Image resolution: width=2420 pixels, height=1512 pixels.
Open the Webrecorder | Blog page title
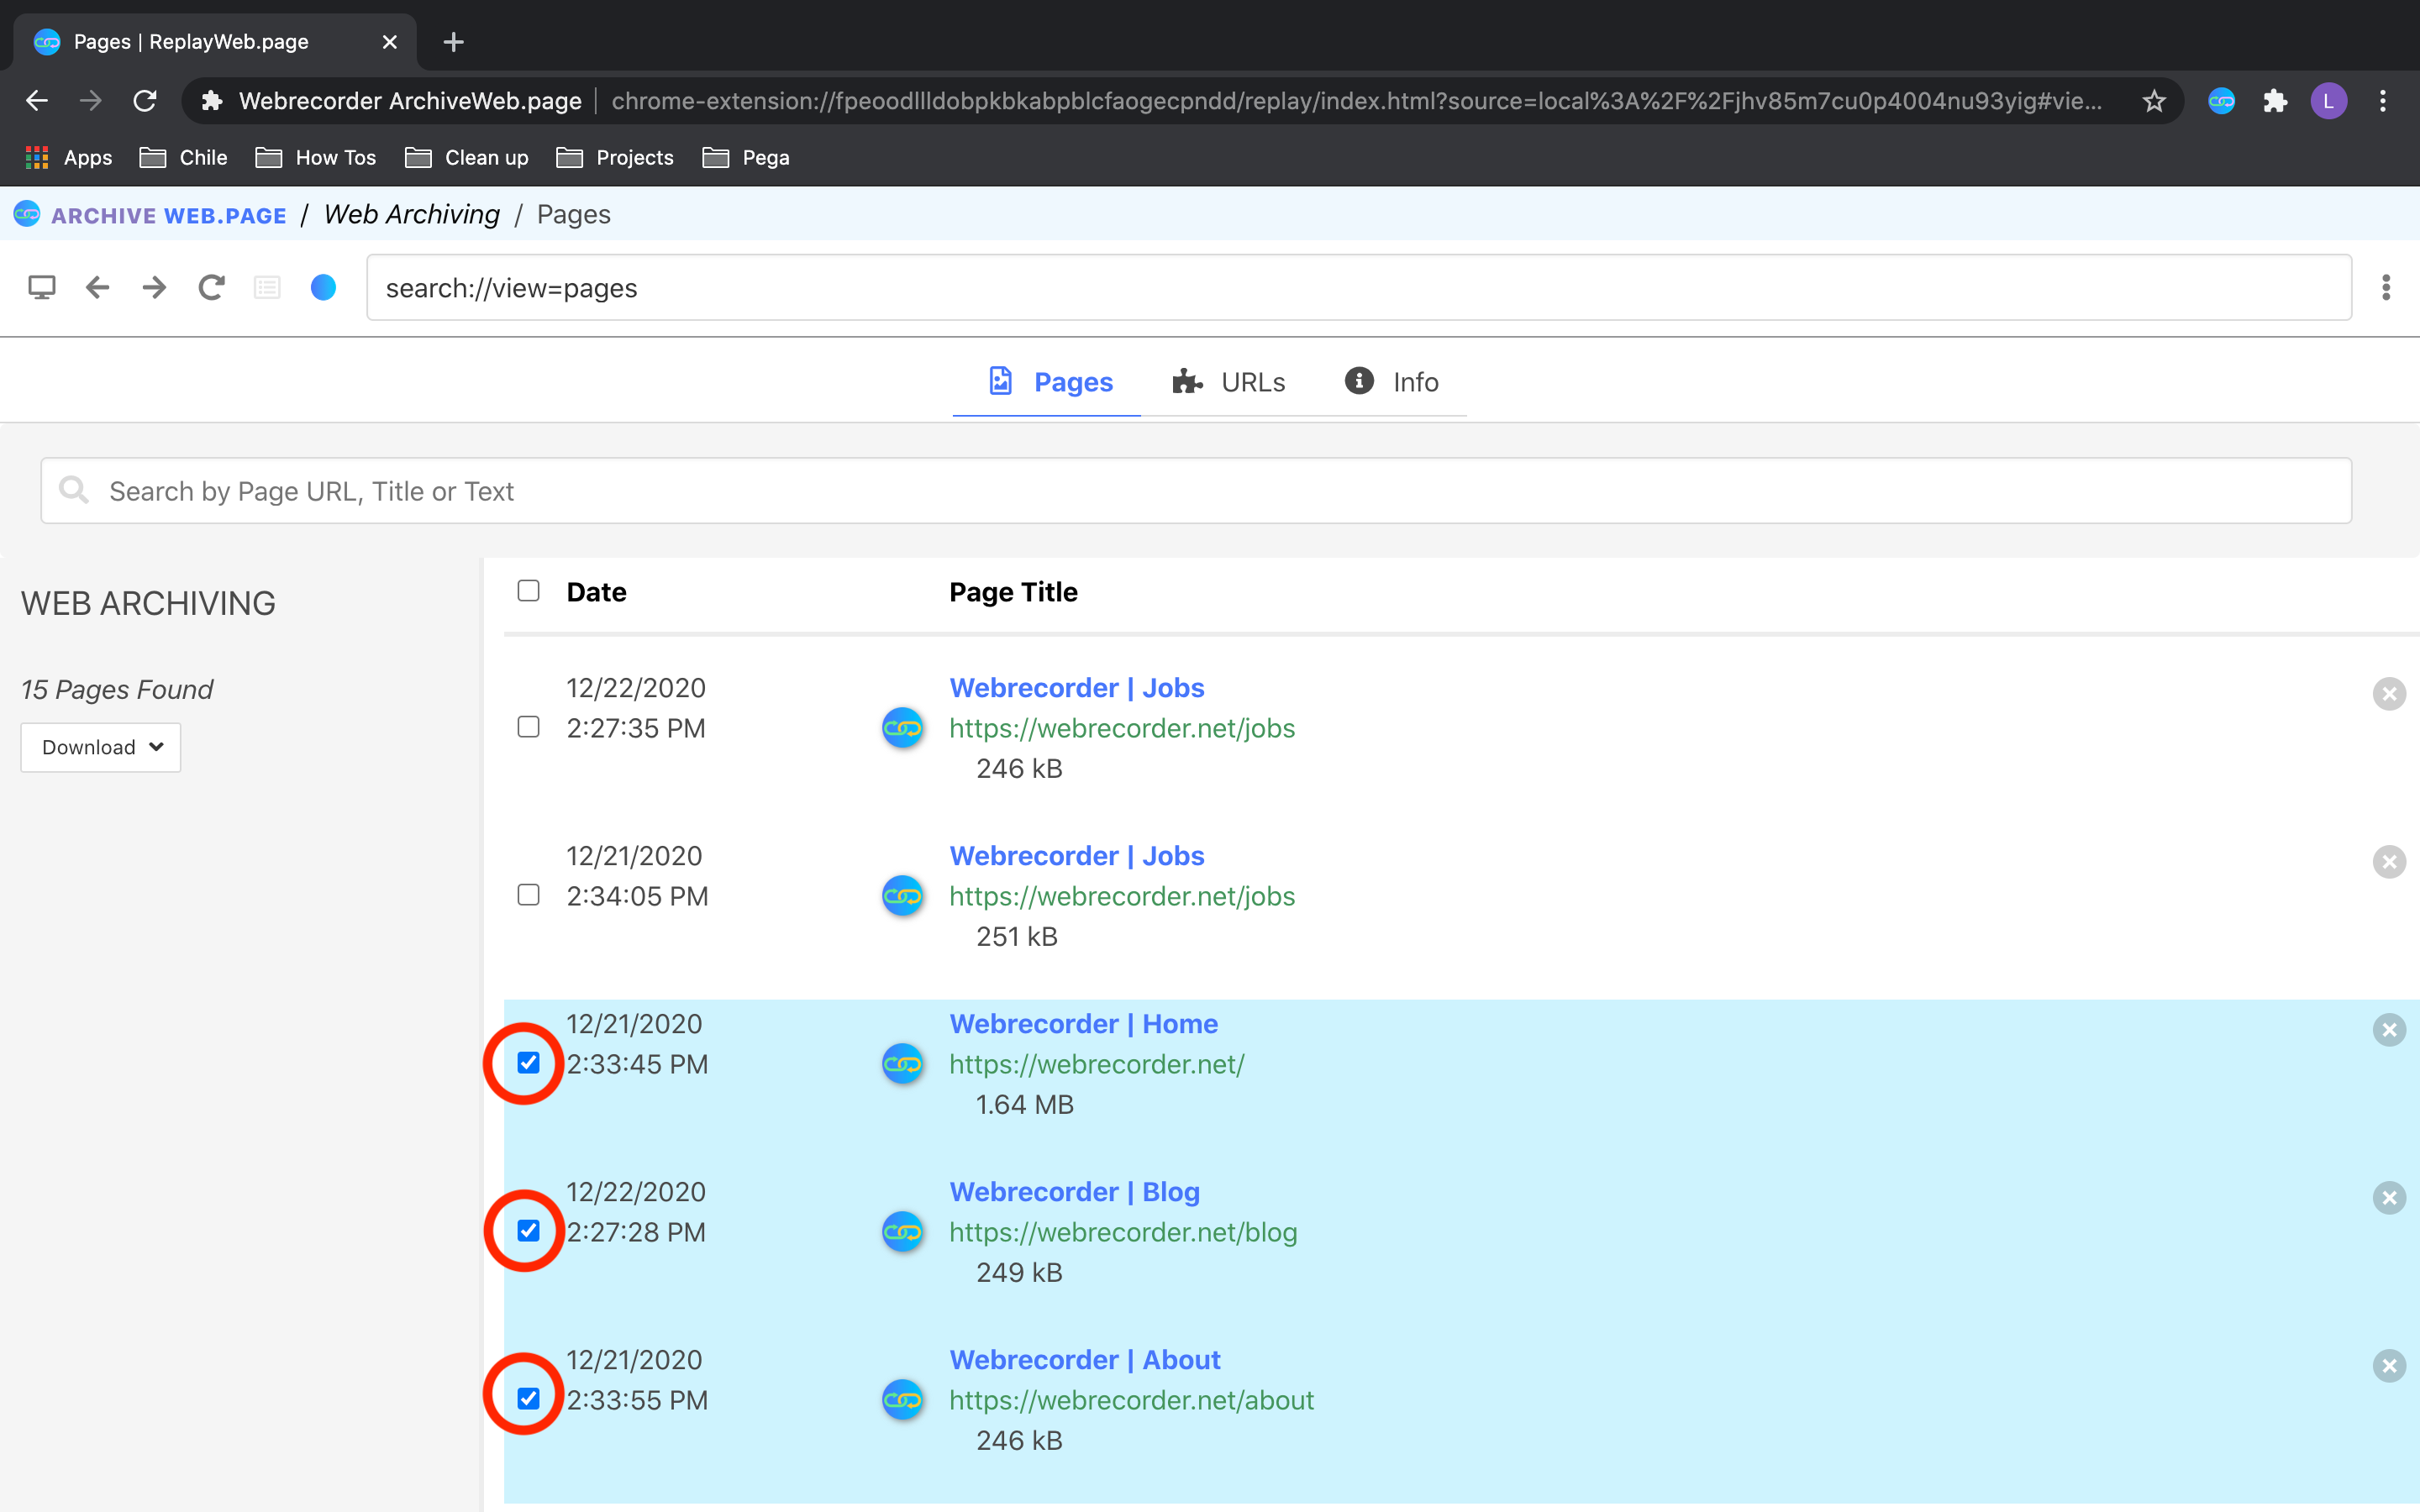1074,1192
